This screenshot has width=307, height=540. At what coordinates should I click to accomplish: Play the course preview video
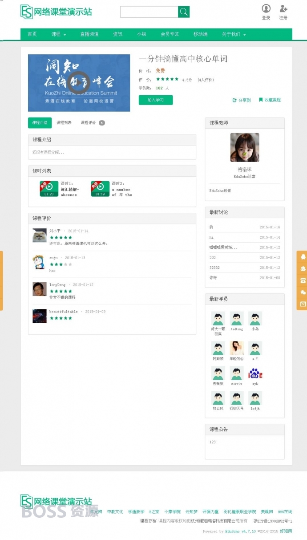[x=79, y=82]
